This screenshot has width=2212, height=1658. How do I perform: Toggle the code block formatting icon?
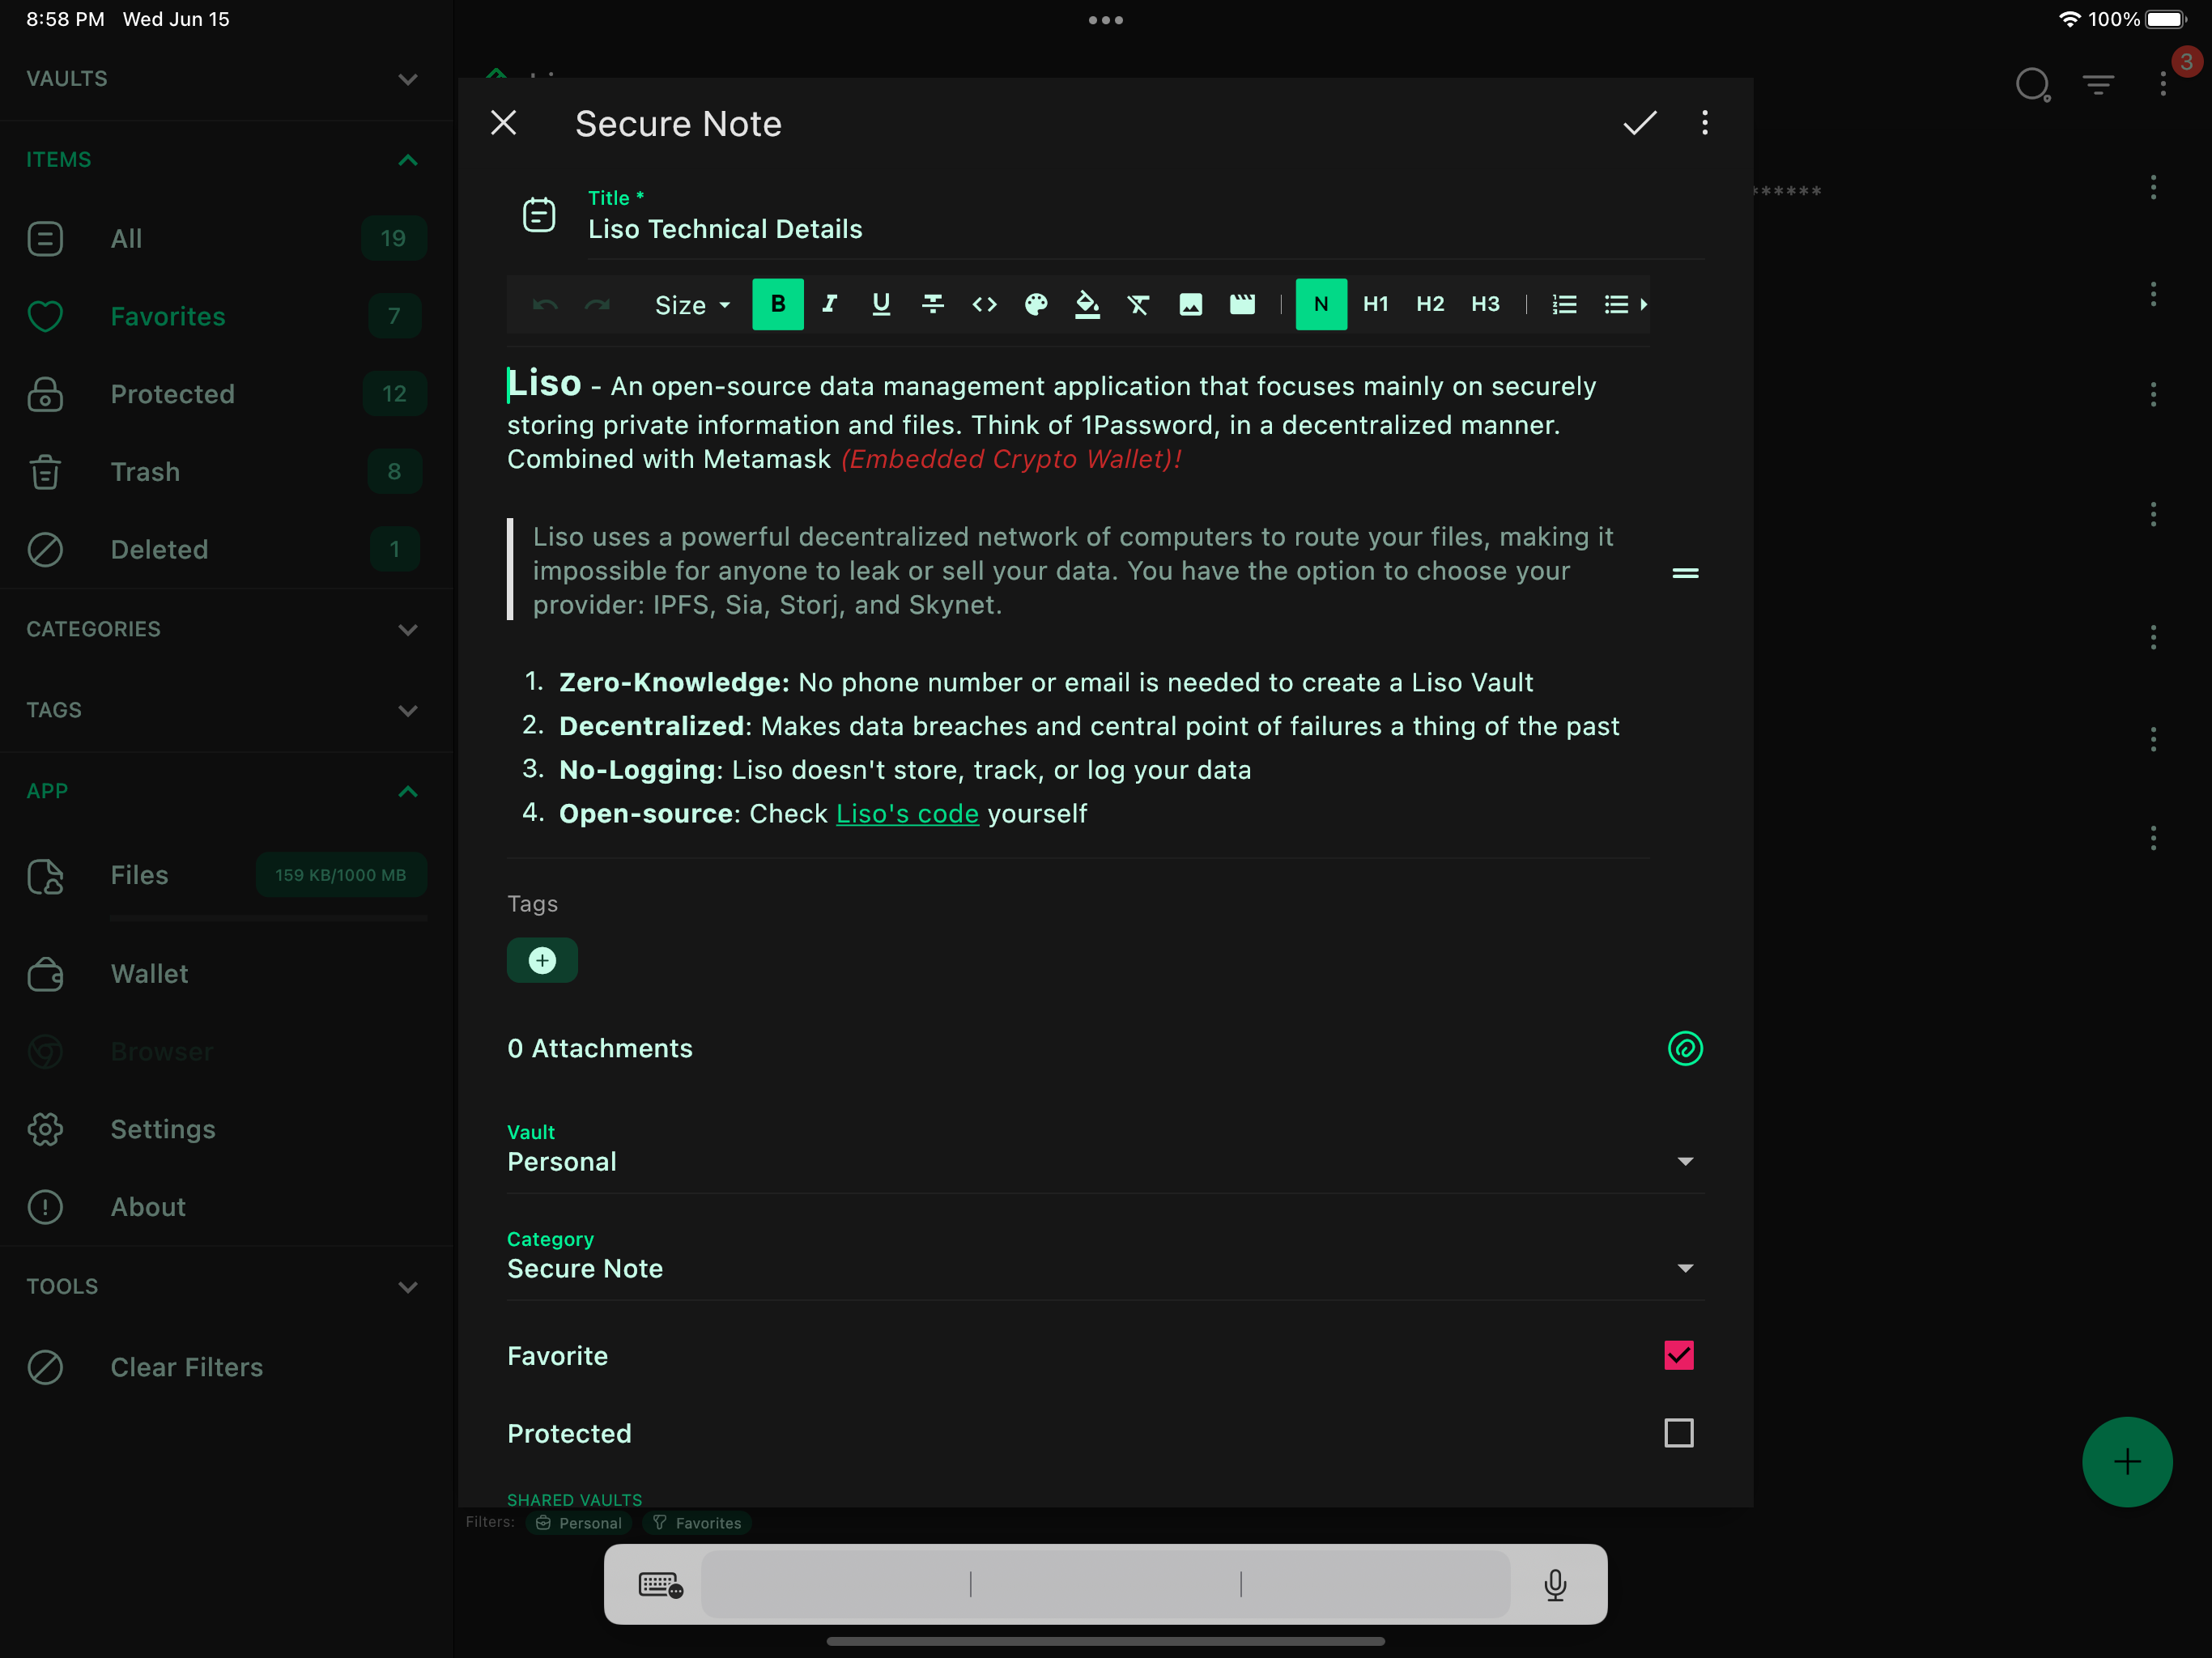984,305
